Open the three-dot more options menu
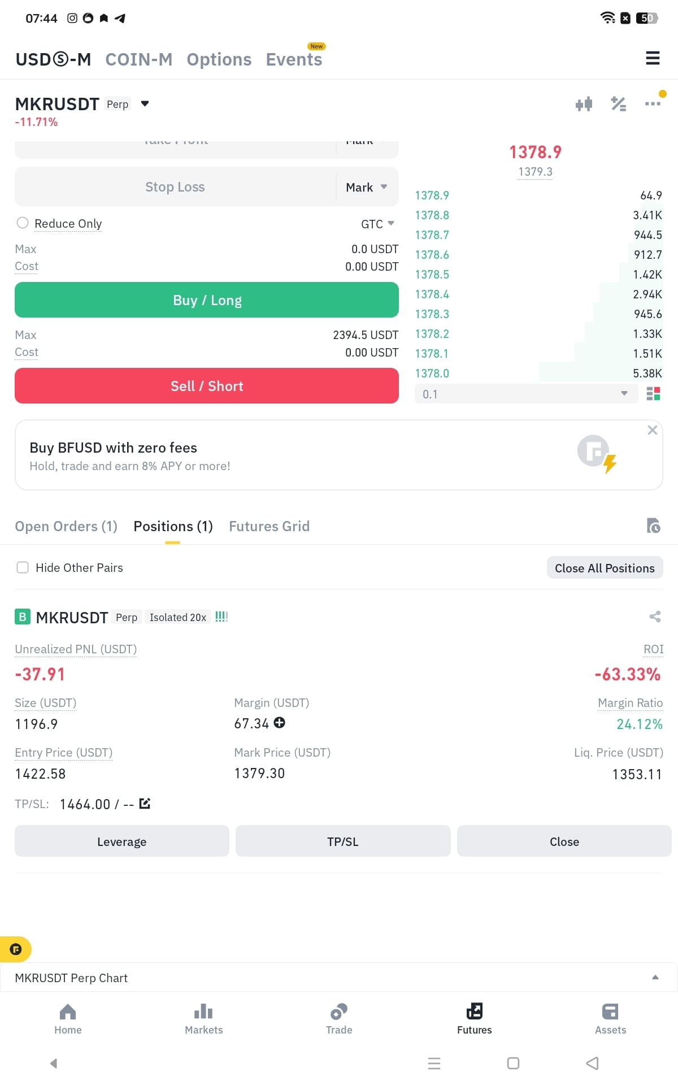678x1085 pixels. (x=653, y=104)
